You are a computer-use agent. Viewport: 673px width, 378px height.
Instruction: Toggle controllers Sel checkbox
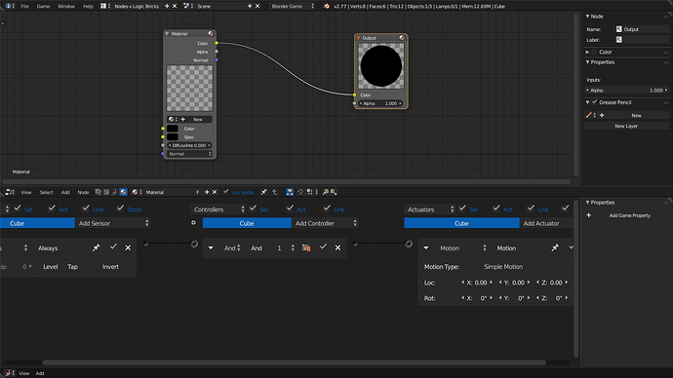tap(253, 208)
